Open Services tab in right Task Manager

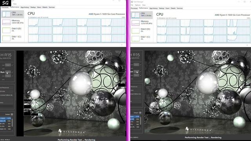tap(180, 8)
